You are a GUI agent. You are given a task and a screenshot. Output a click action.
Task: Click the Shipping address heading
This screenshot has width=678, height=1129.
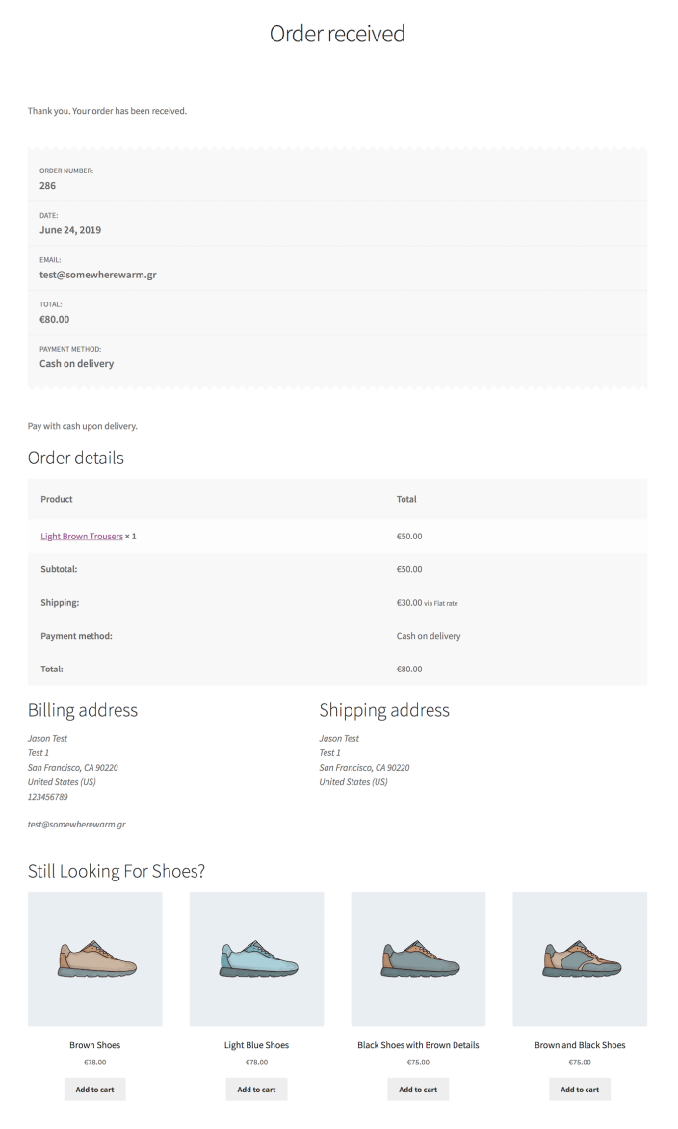click(384, 710)
